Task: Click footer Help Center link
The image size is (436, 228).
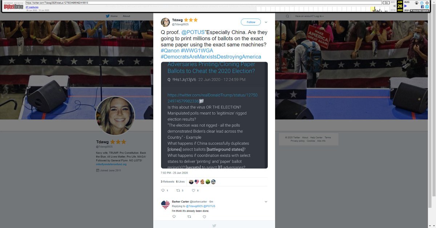Action: (x=316, y=138)
